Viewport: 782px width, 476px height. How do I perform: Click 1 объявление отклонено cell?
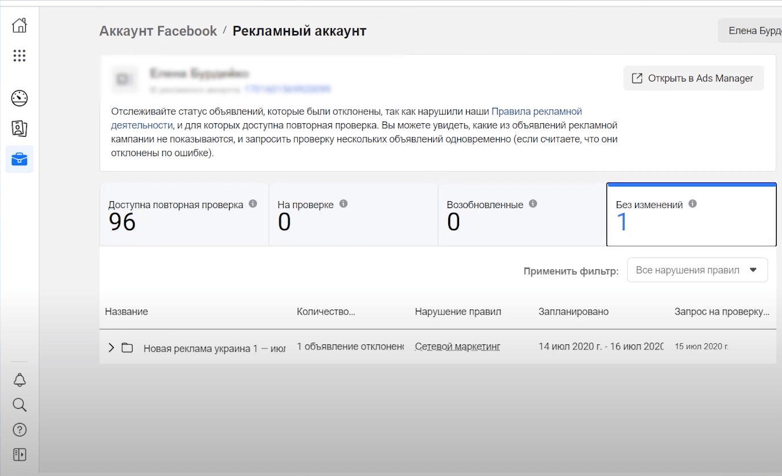pos(350,347)
